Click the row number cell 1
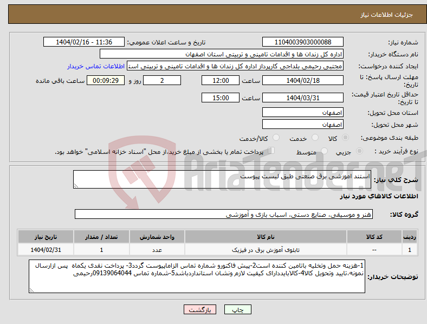Screen dimensions: 427x324 click(x=410, y=250)
